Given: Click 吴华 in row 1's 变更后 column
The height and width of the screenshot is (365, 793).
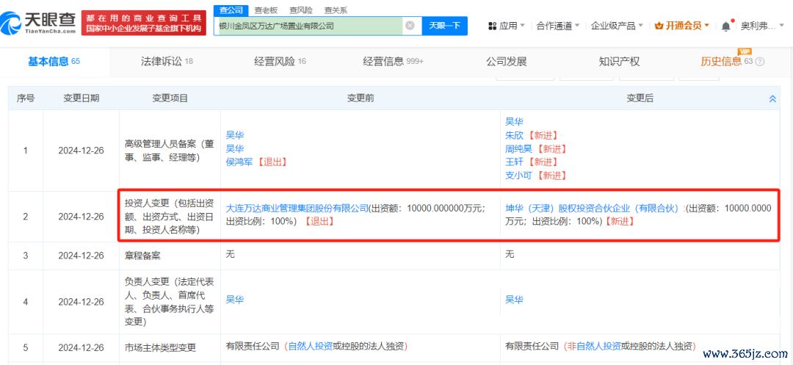Looking at the screenshot, I should (514, 121).
